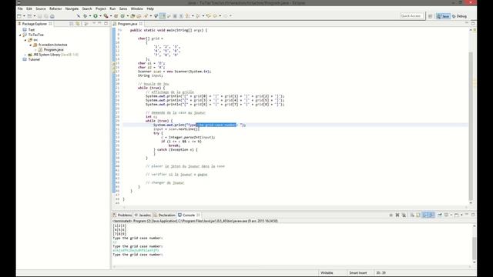This screenshot has width=493, height=277.
Task: Maximize the Console view
Action: (x=473, y=215)
